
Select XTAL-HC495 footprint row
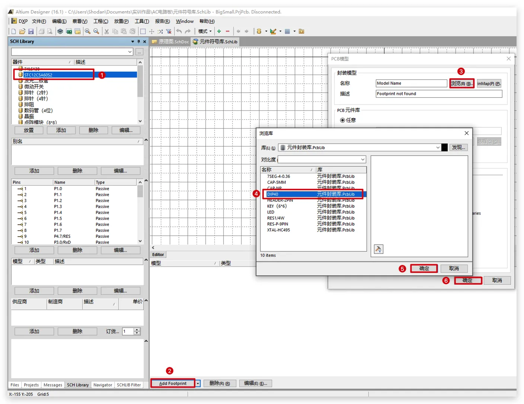[314, 230]
